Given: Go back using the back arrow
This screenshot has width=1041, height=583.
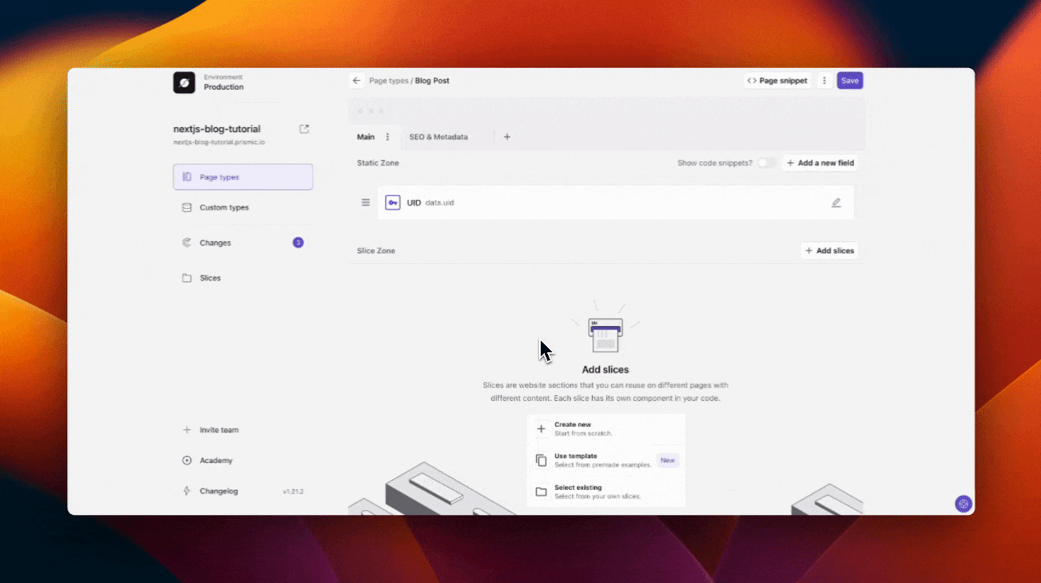Looking at the screenshot, I should [x=356, y=80].
